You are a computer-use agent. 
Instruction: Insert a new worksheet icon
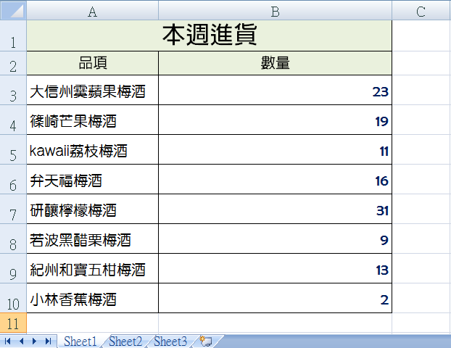(x=206, y=341)
